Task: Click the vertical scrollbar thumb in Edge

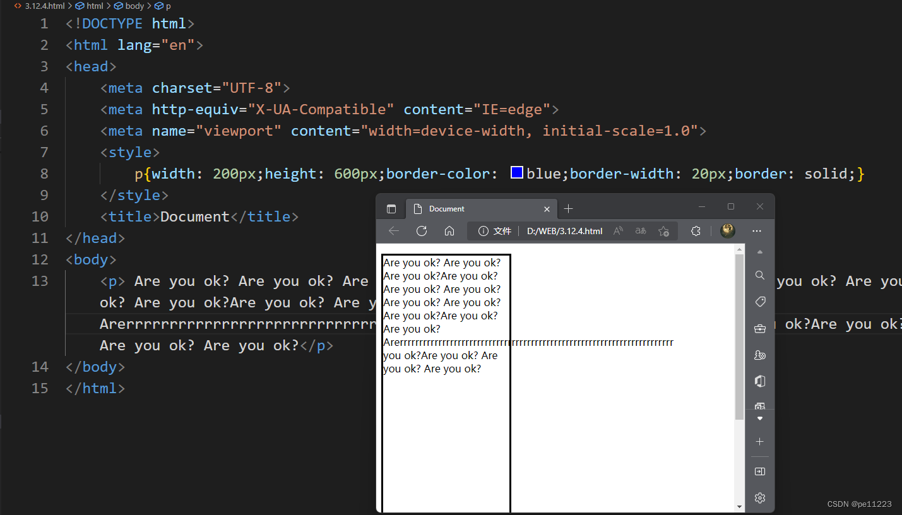Action: pyautogui.click(x=739, y=337)
